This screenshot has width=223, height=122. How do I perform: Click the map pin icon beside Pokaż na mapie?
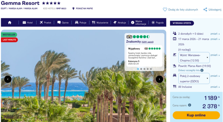pyautogui.click(x=73, y=9)
